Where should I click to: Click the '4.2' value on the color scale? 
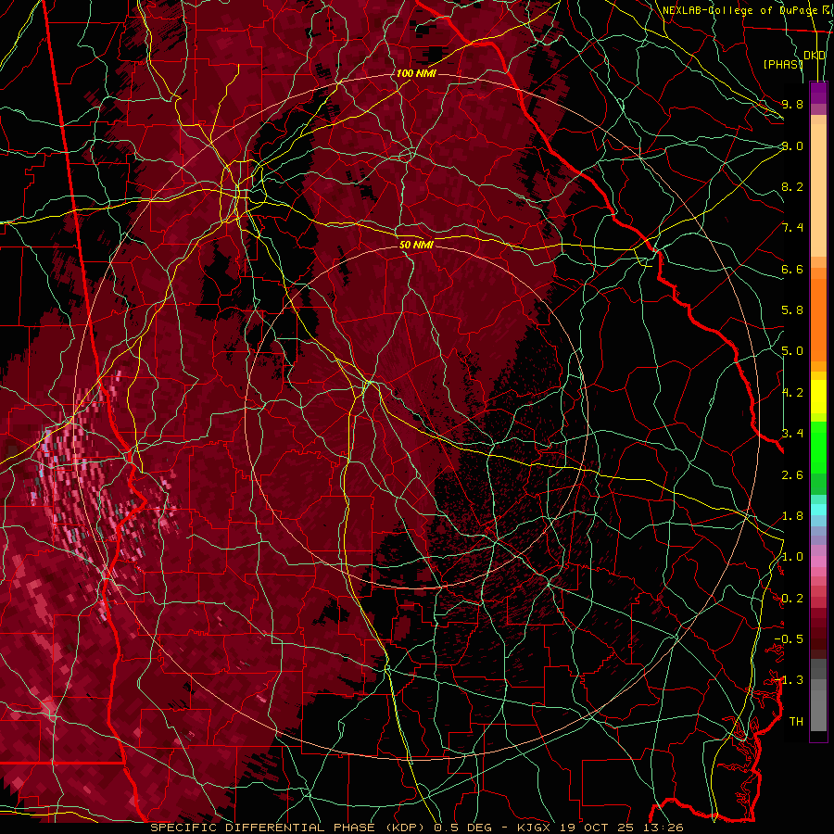click(x=792, y=393)
